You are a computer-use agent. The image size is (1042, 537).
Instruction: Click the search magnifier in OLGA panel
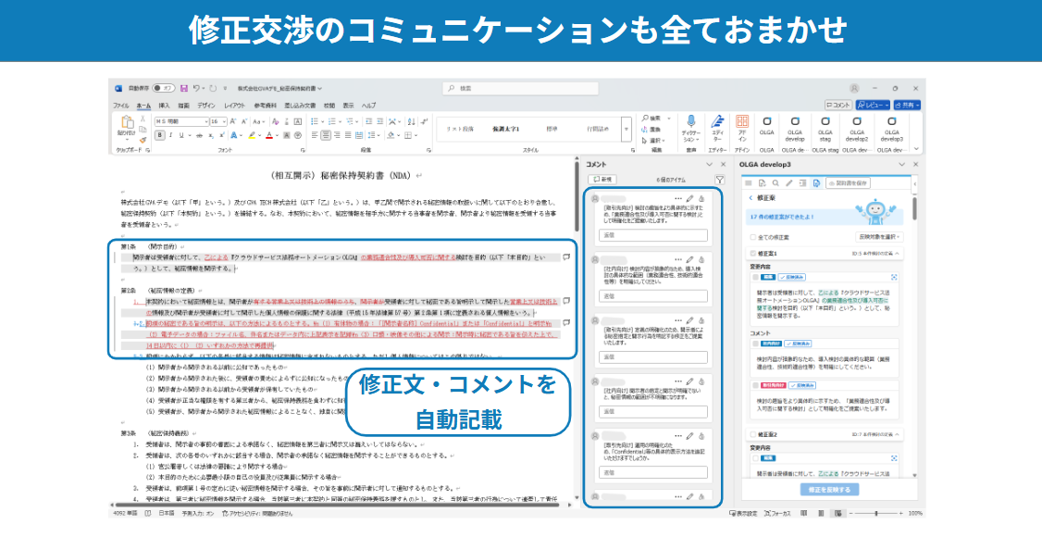[775, 182]
